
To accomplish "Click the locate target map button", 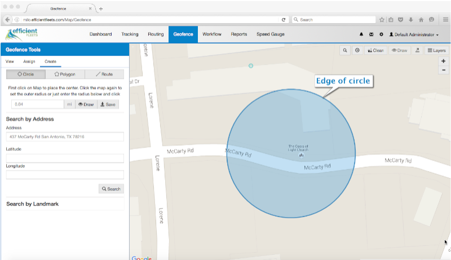I will (x=357, y=50).
